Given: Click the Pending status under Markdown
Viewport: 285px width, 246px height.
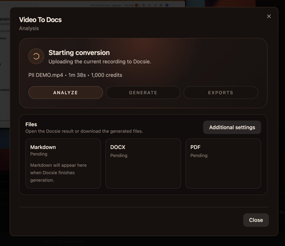Looking at the screenshot, I should (39, 154).
